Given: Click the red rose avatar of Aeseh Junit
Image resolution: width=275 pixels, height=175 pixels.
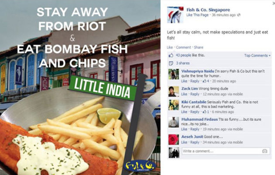Looking at the screenshot, I should point(174,140).
